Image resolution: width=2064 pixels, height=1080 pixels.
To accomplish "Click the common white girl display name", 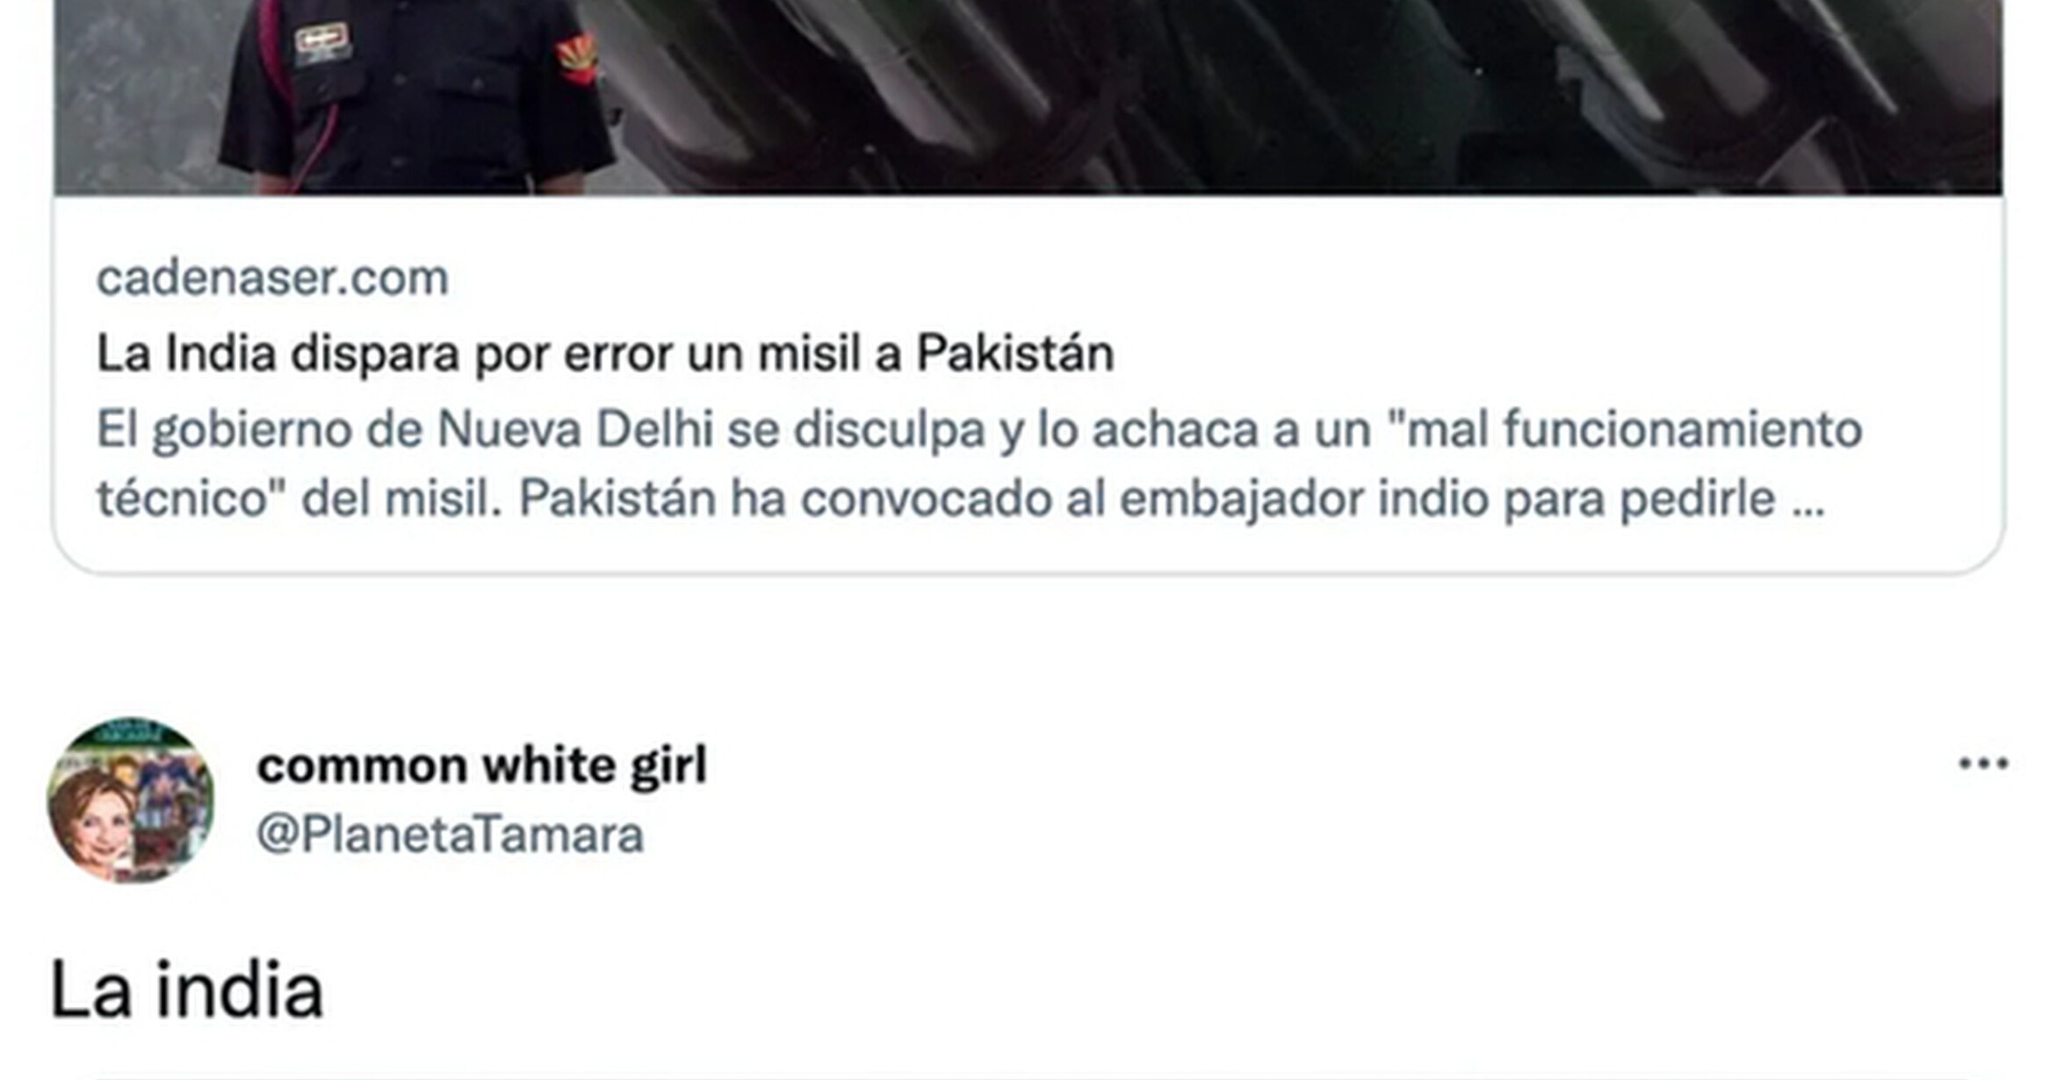I will coord(481,766).
